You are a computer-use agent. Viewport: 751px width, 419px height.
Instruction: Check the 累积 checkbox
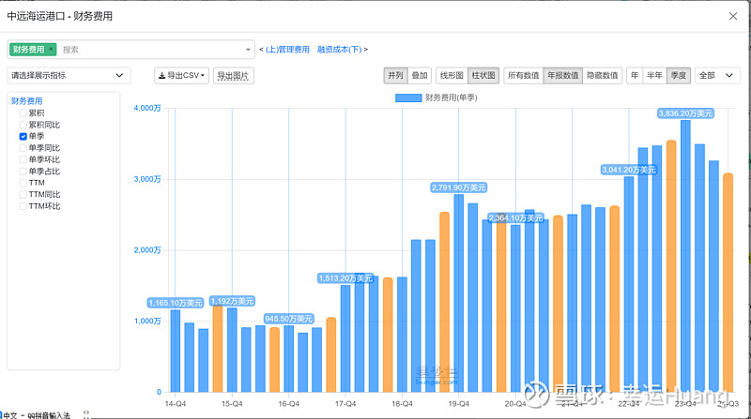tap(23, 112)
